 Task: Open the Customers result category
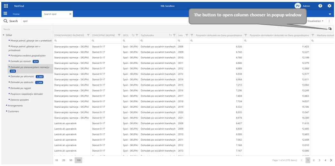point(13,111)
